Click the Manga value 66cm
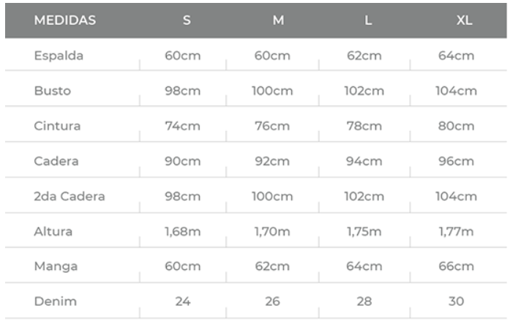This screenshot has width=510, height=330. pos(456,266)
